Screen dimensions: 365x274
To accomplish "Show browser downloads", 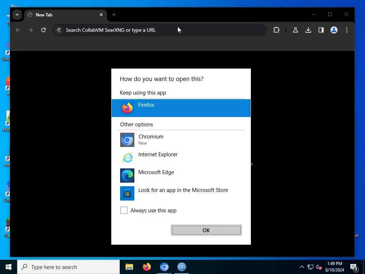I will pyautogui.click(x=308, y=30).
